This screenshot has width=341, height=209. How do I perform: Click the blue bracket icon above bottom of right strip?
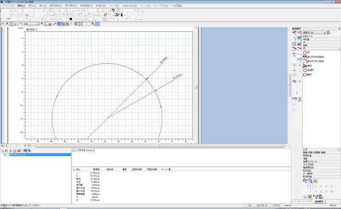click(294, 99)
